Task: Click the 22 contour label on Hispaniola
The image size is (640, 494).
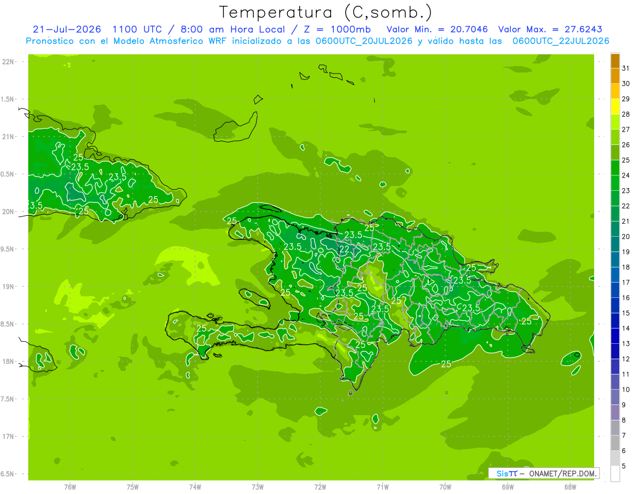Action: [345, 249]
